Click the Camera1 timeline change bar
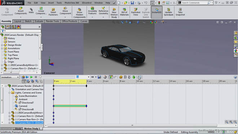Image resolution: width=238 pixels, height=134 pixels. (70, 106)
